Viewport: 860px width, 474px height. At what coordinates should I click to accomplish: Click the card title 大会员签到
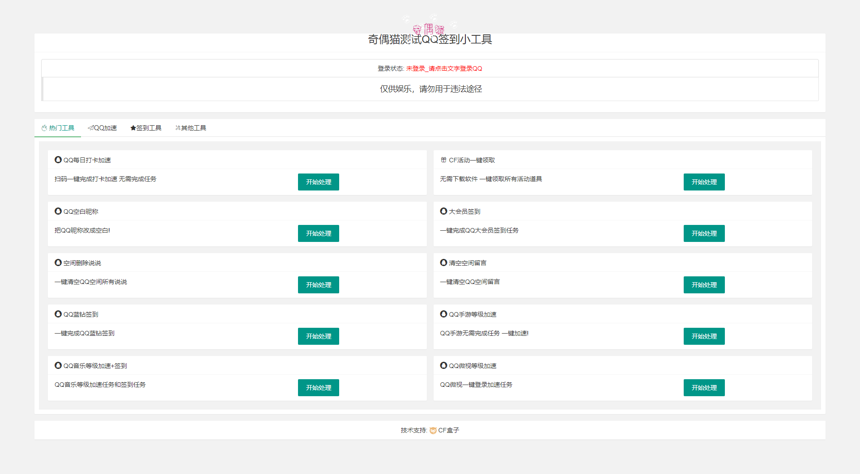click(464, 212)
